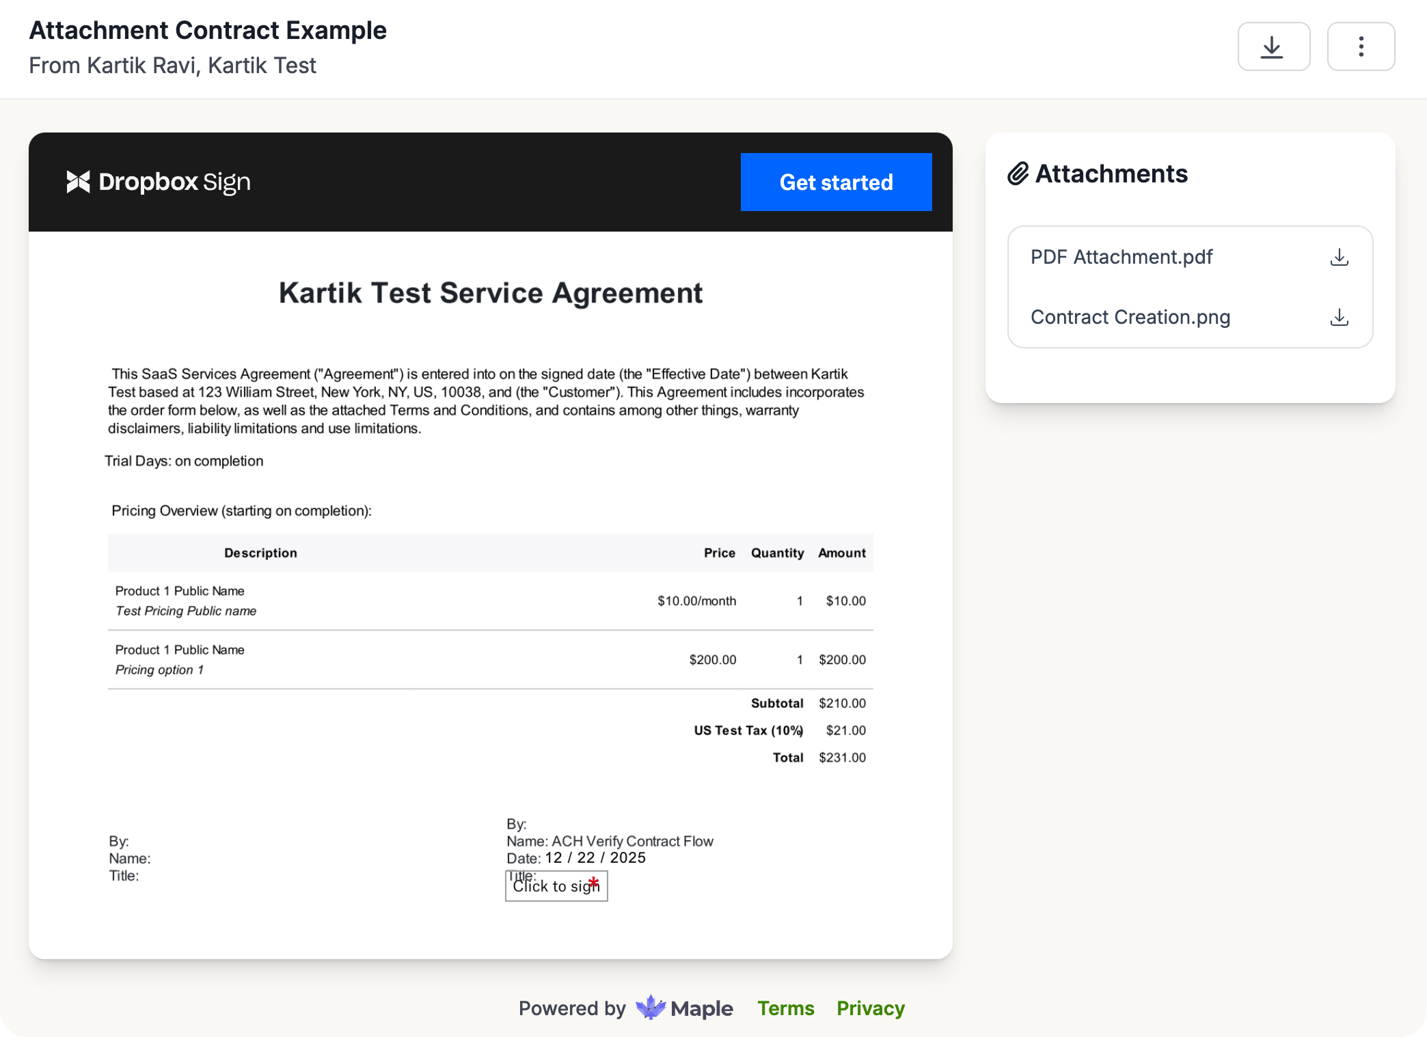1427x1037 pixels.
Task: Download Contract Creation.png via its icon
Action: coord(1339,317)
